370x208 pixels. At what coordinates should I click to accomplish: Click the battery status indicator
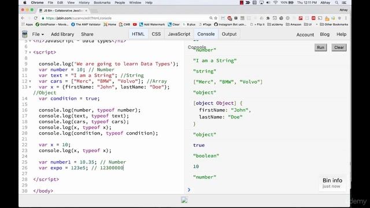[x=287, y=2]
